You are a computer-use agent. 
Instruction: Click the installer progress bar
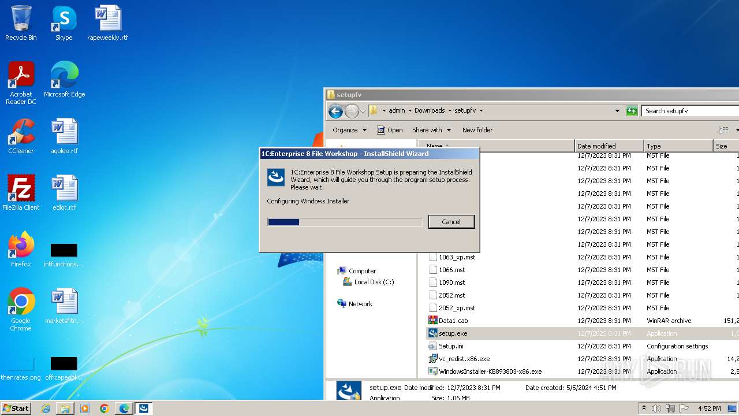click(x=345, y=222)
